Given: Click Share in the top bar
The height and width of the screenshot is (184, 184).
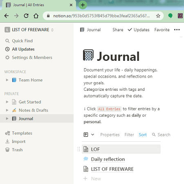Looking at the screenshot, I should 118,30.
